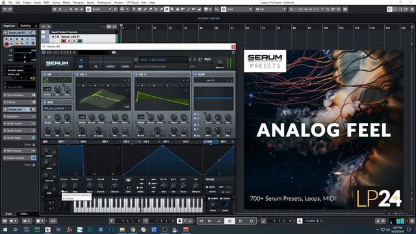Select the Serum FX tab
Image resolution: width=416 pixels, height=234 pixels.
tap(96, 64)
